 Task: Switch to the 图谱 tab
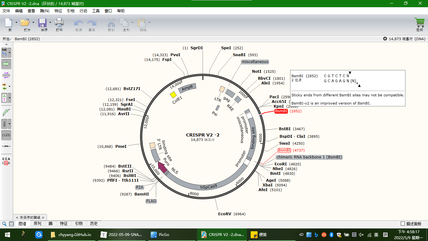click(x=23, y=224)
